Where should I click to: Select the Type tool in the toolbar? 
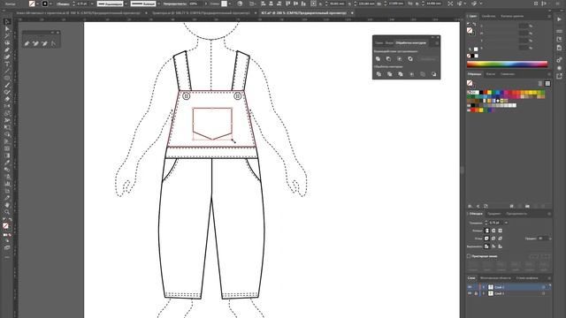(7, 64)
